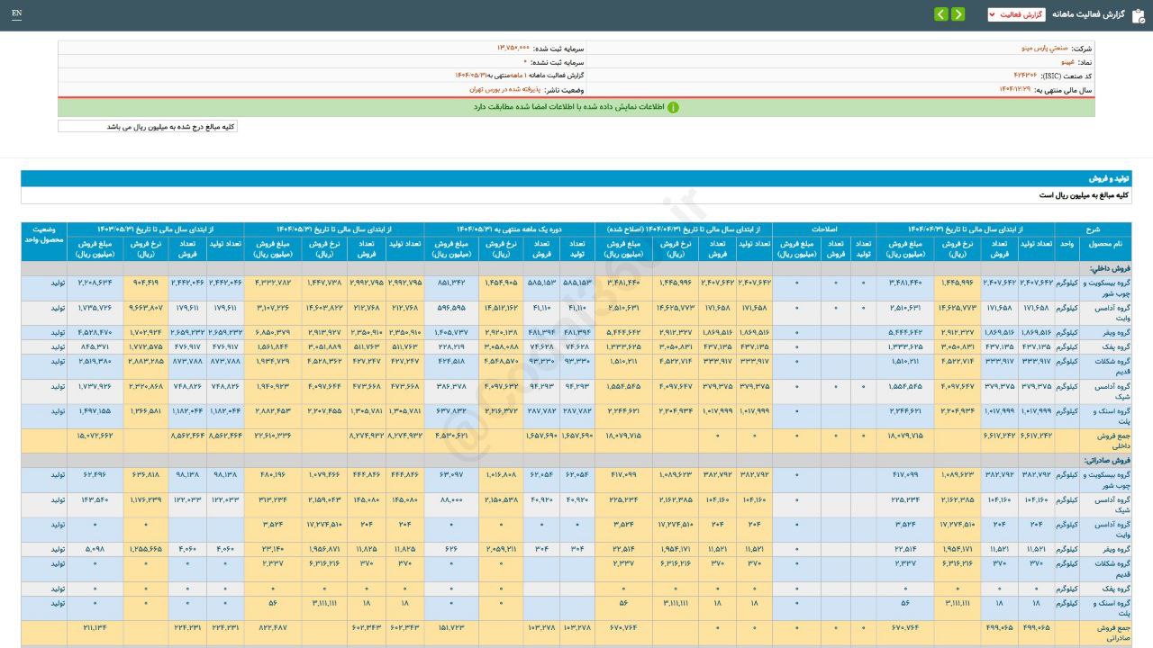Switch site language with the EN link
The image size is (1153, 648).
[17, 13]
